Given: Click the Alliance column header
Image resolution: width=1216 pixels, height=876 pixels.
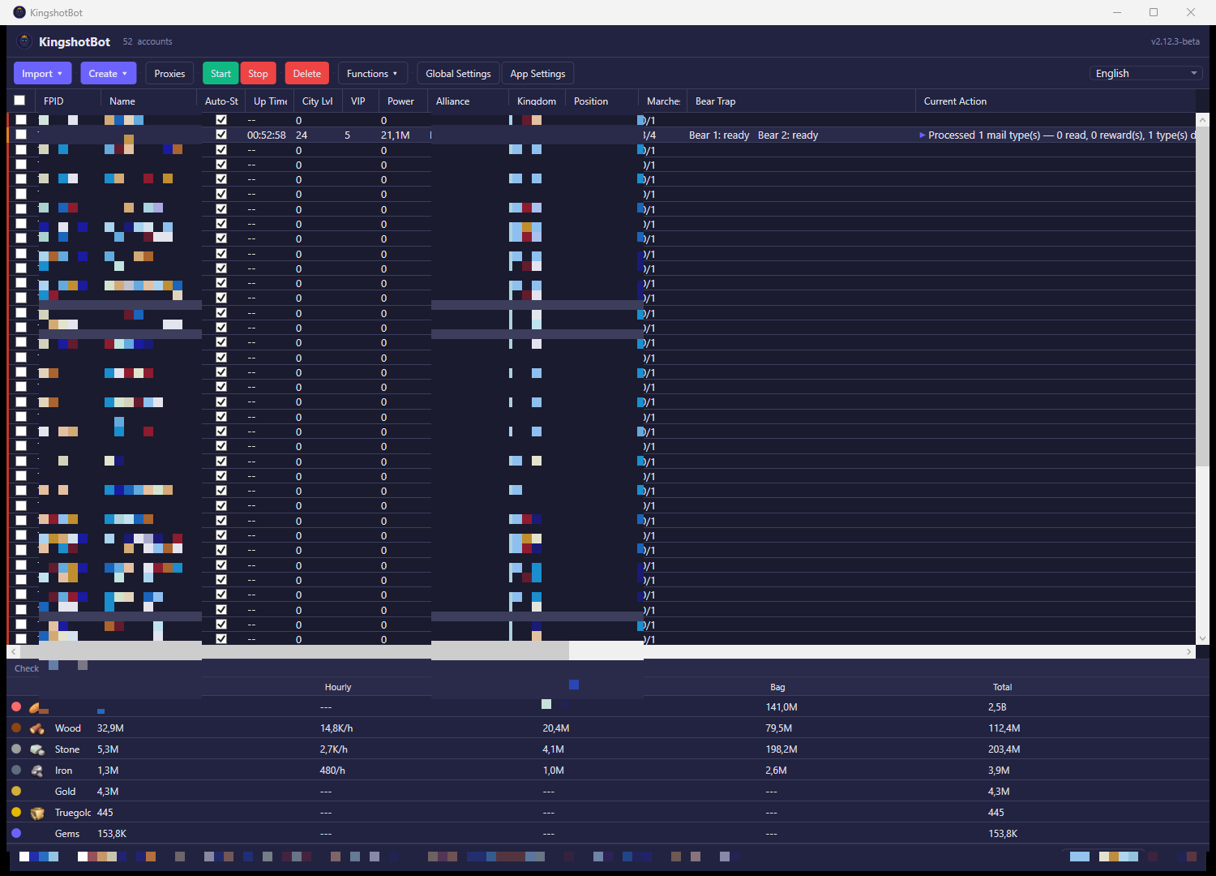Looking at the screenshot, I should point(468,101).
